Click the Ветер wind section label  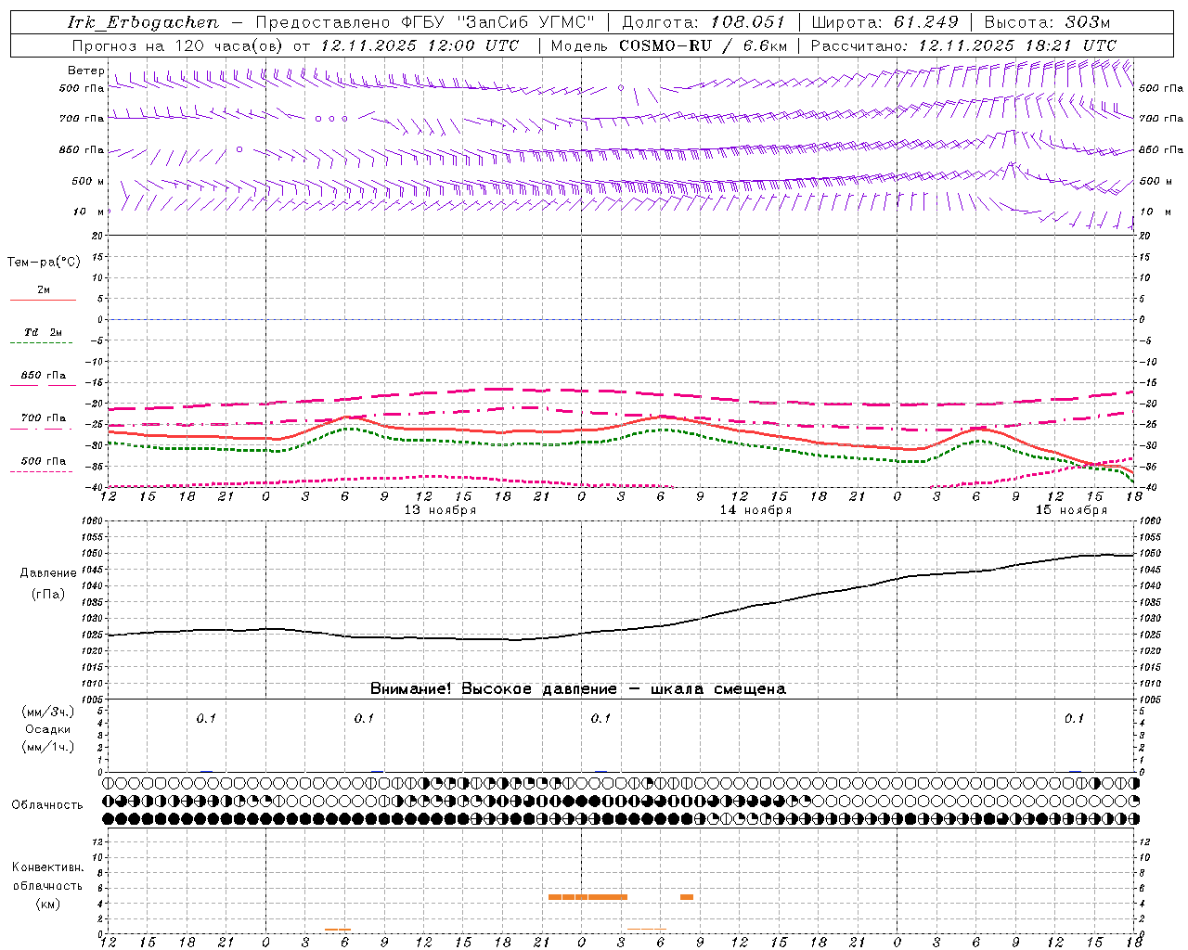click(86, 71)
